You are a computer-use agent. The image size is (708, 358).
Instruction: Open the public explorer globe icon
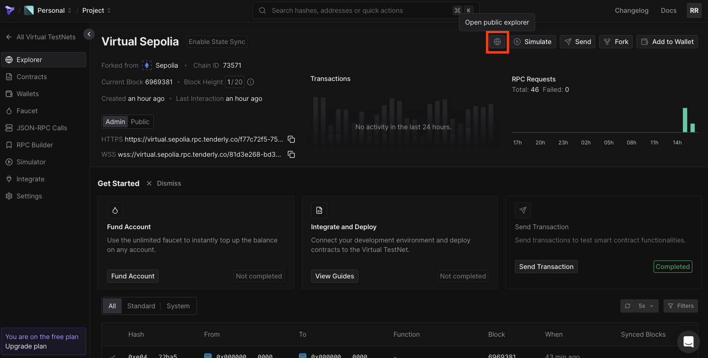[497, 42]
